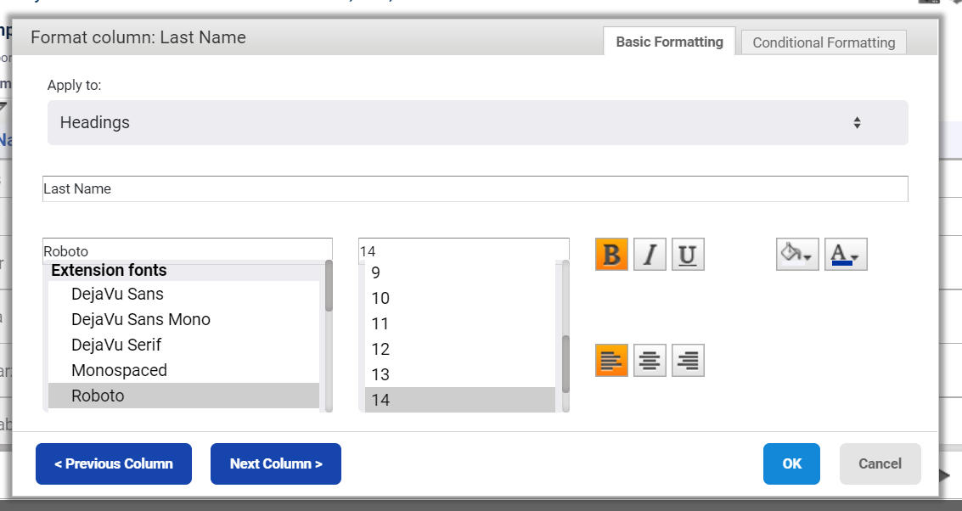Toggle Underline formatting button
This screenshot has height=511, width=962.
(688, 255)
